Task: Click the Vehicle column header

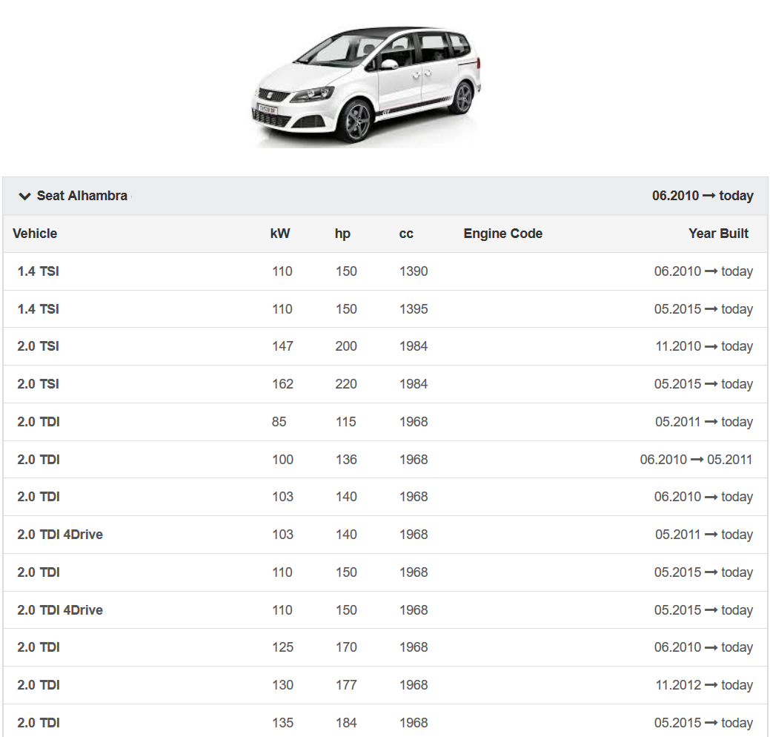Action: tap(35, 234)
